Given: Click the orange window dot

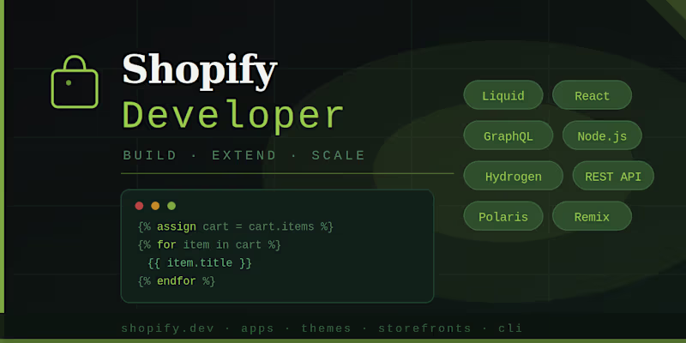Looking at the screenshot, I should [x=155, y=206].
